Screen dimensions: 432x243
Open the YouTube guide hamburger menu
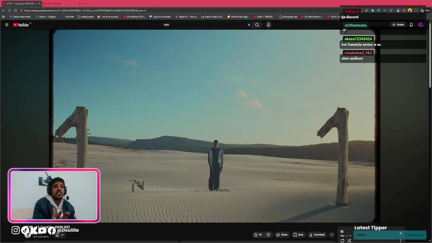click(x=6, y=25)
